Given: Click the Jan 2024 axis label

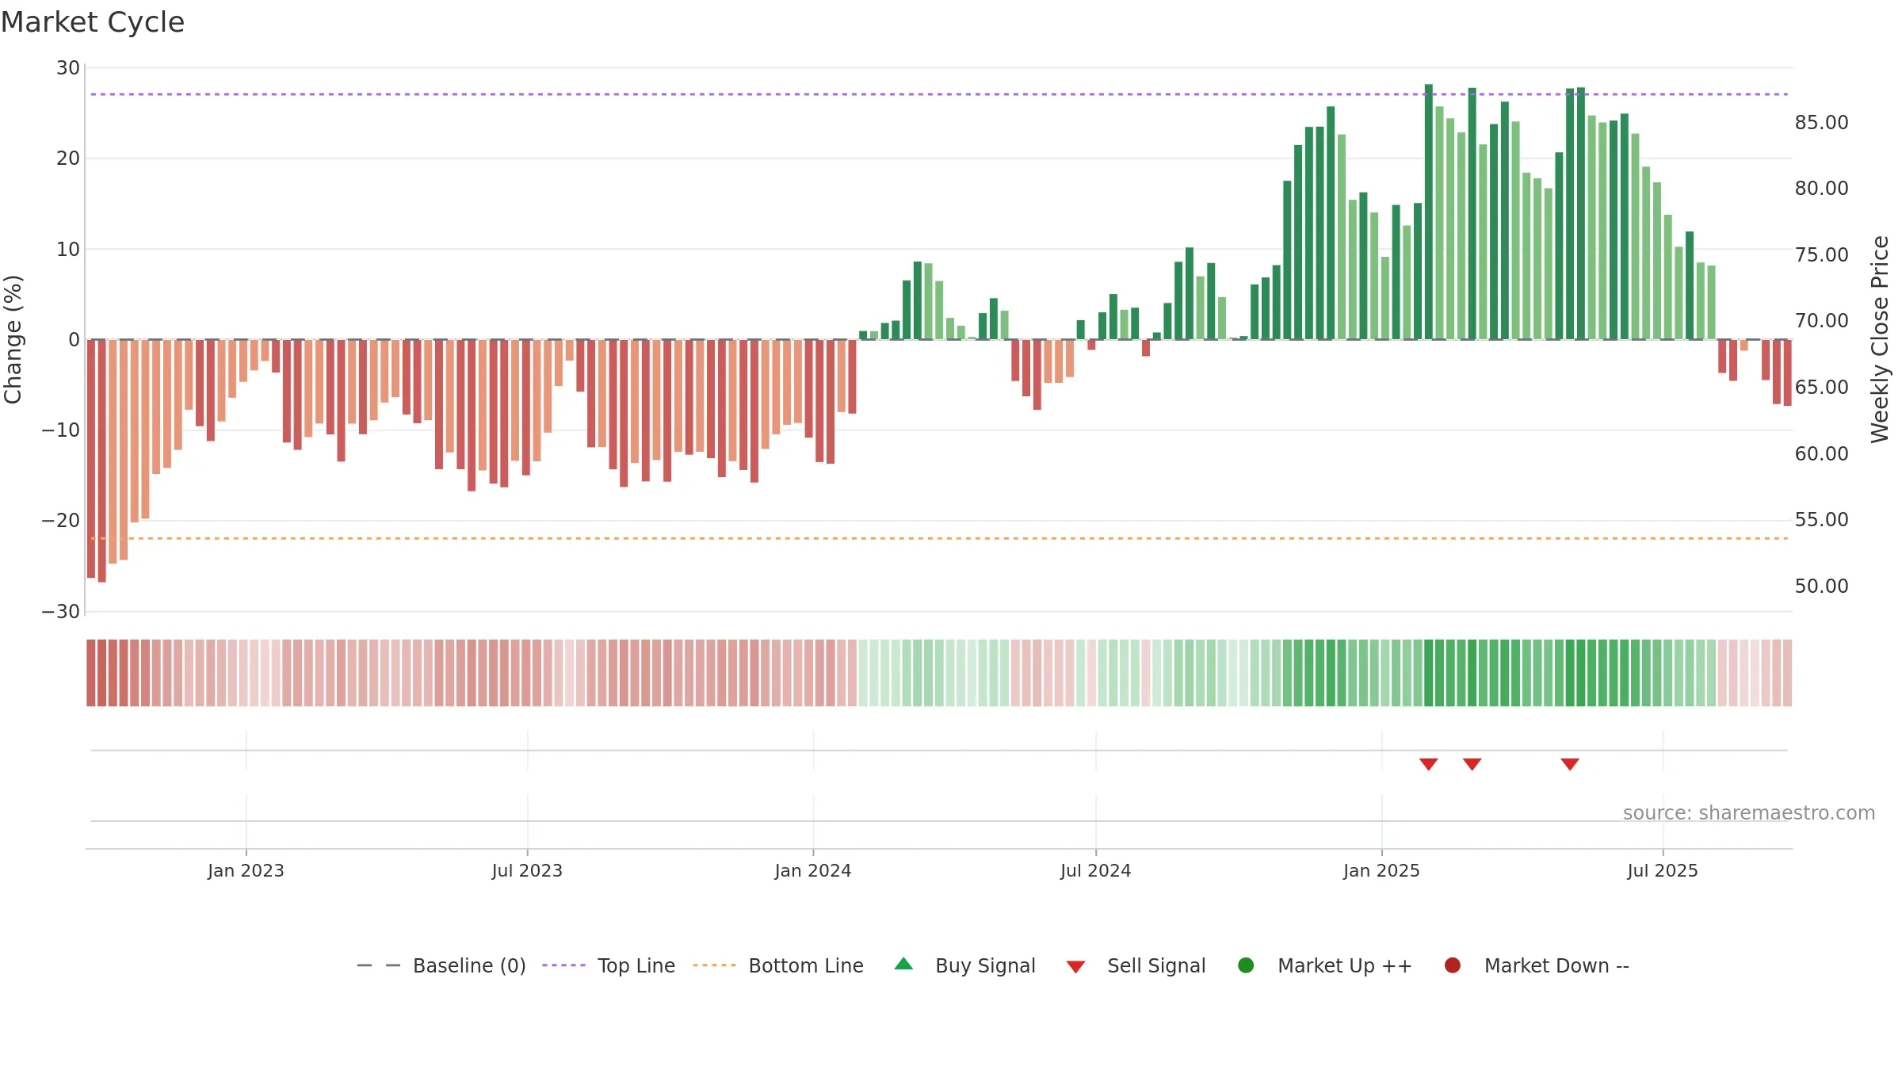Looking at the screenshot, I should [x=813, y=870].
